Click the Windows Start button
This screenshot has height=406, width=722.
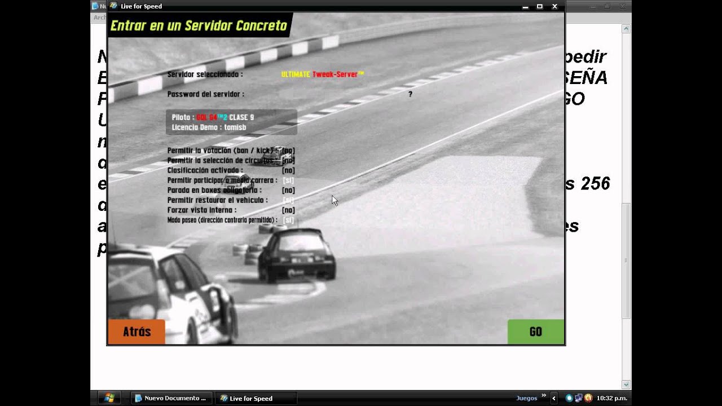click(109, 398)
